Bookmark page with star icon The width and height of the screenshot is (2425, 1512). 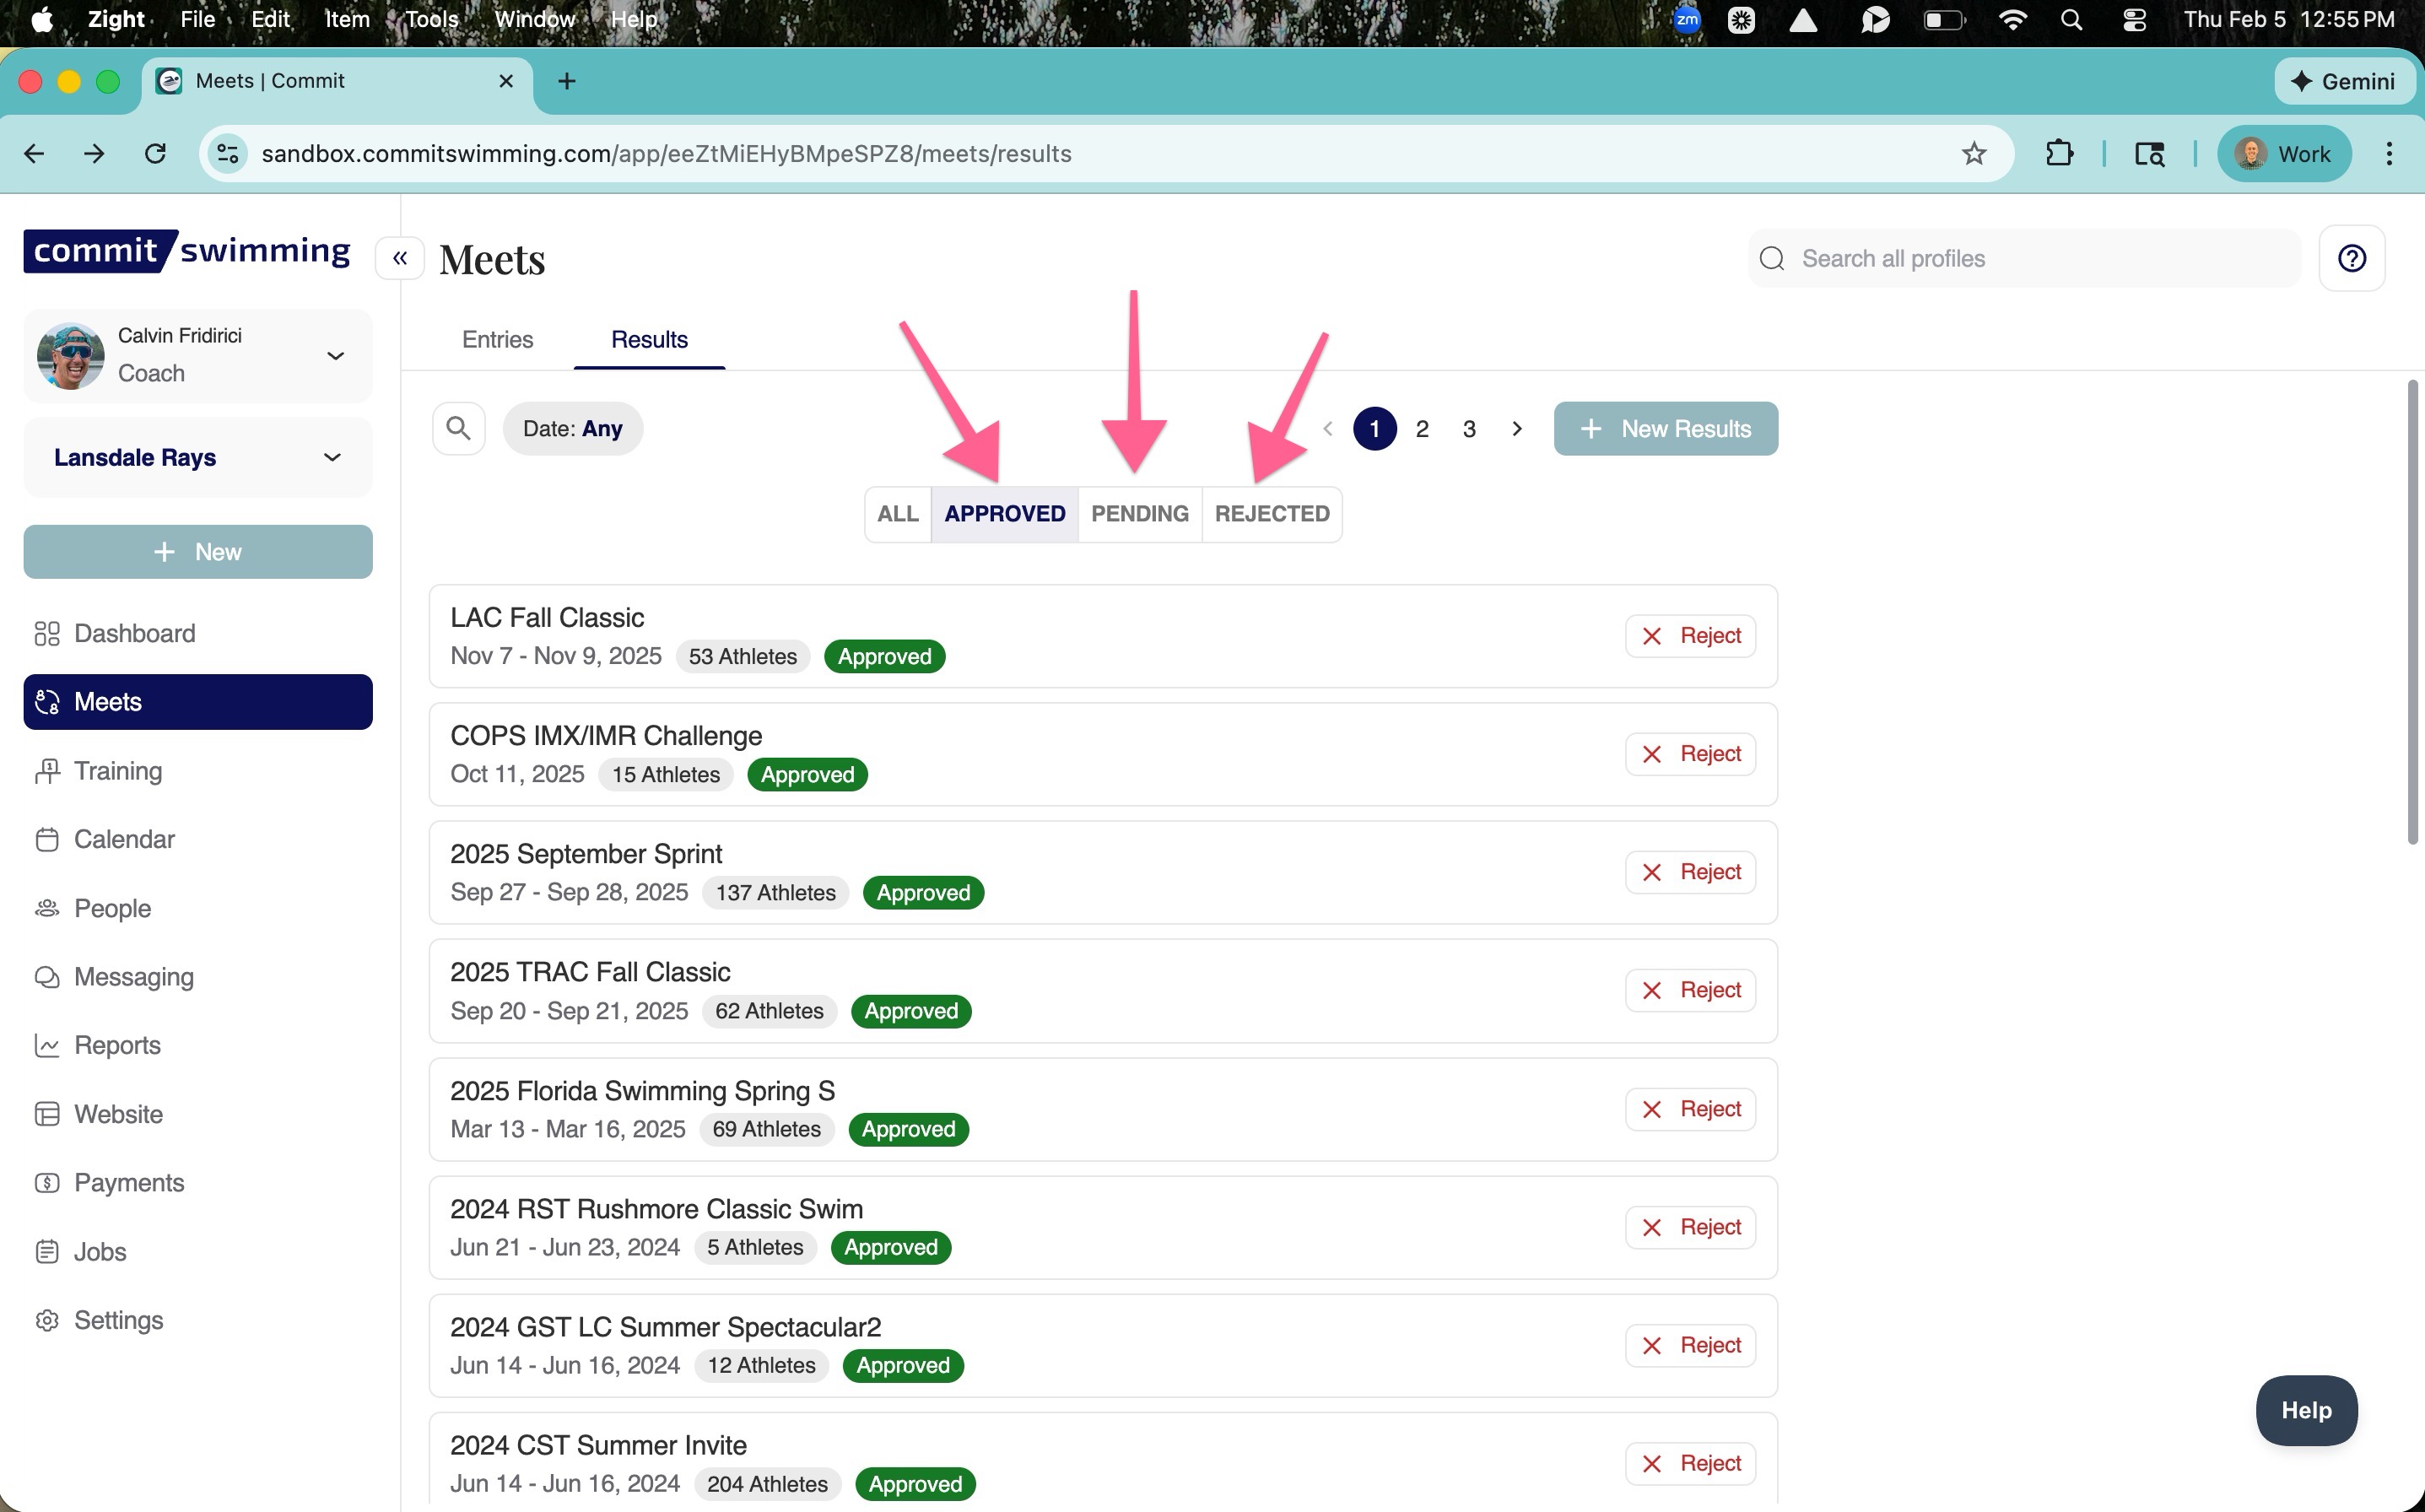pos(1973,154)
